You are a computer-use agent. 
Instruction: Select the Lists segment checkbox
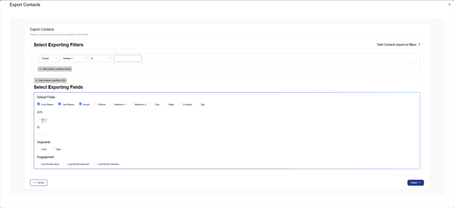pos(39,149)
